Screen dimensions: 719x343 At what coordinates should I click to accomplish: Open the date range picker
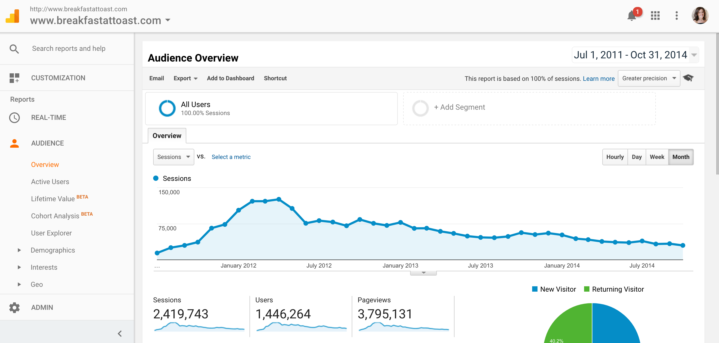[x=635, y=55]
